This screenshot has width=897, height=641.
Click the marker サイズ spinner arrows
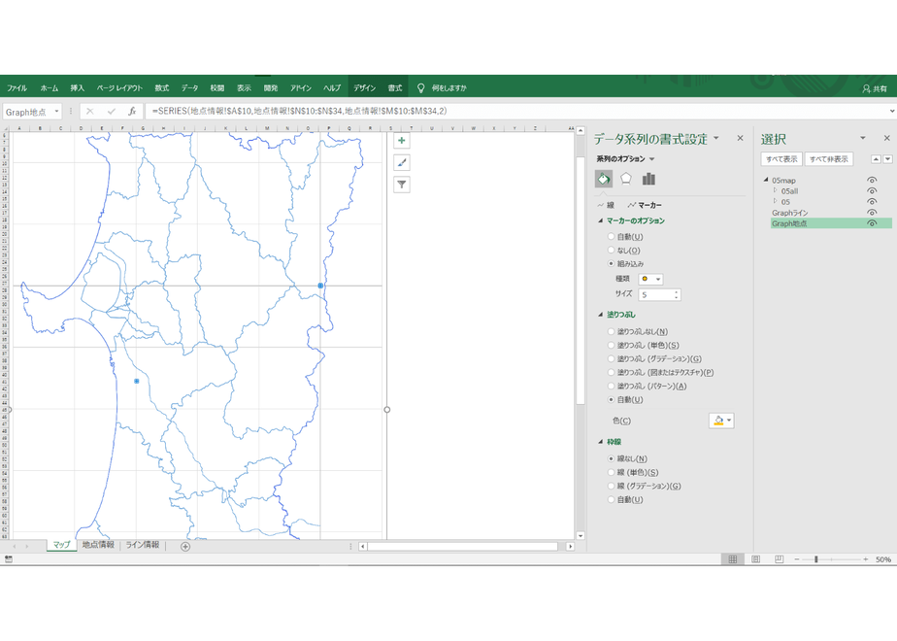[677, 294]
